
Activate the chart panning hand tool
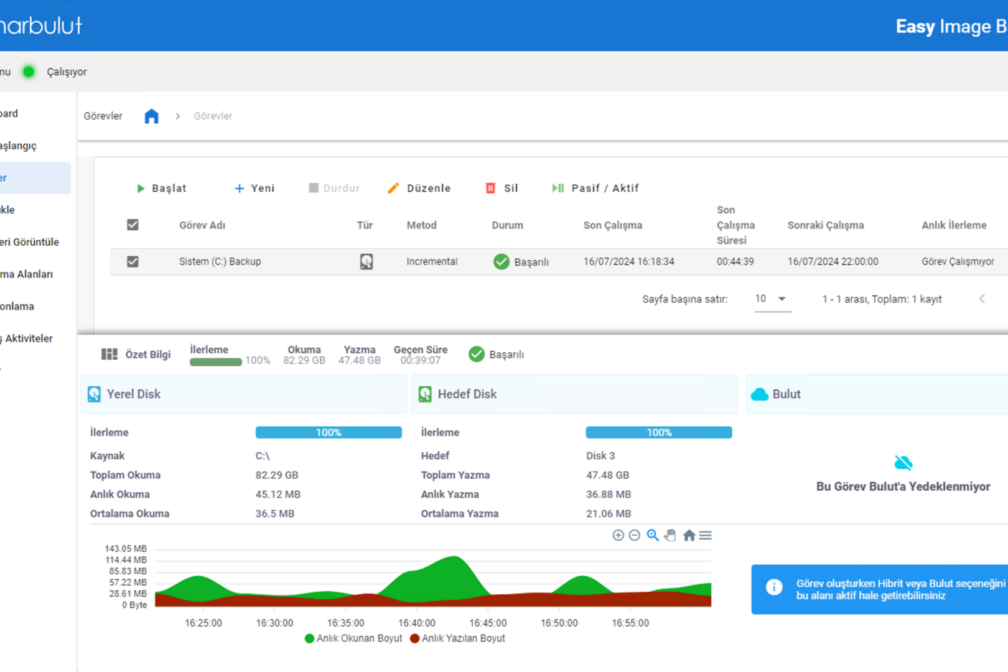click(670, 535)
